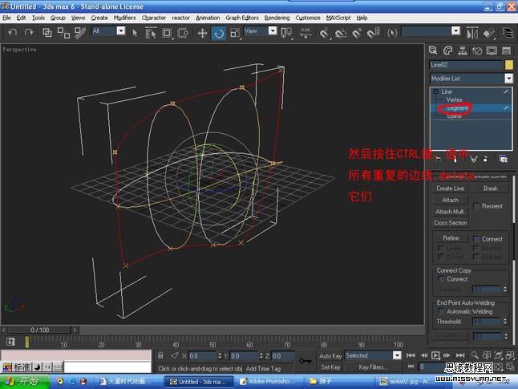The image size is (518, 389).
Task: Click Make Unique icon below modifier stack
Action: click(x=473, y=160)
